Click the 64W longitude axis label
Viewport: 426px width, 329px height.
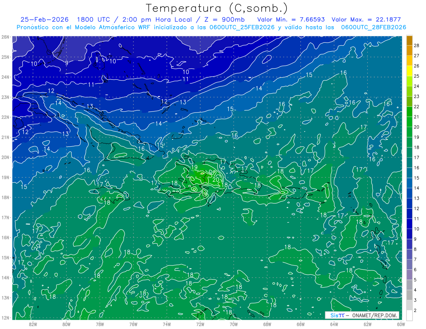334,324
